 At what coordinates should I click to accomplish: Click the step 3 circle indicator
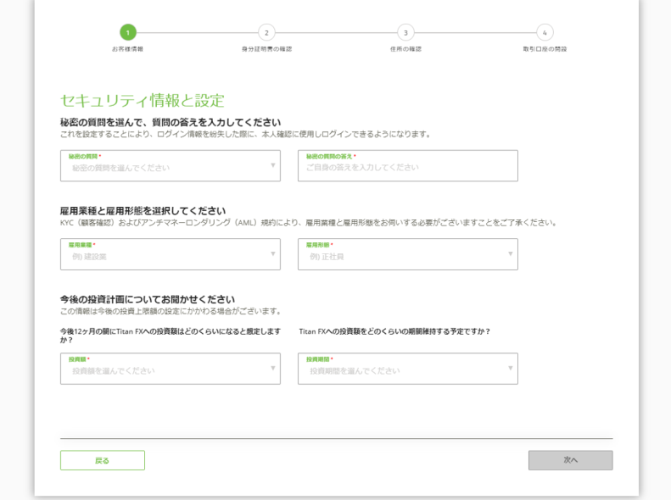pos(405,32)
